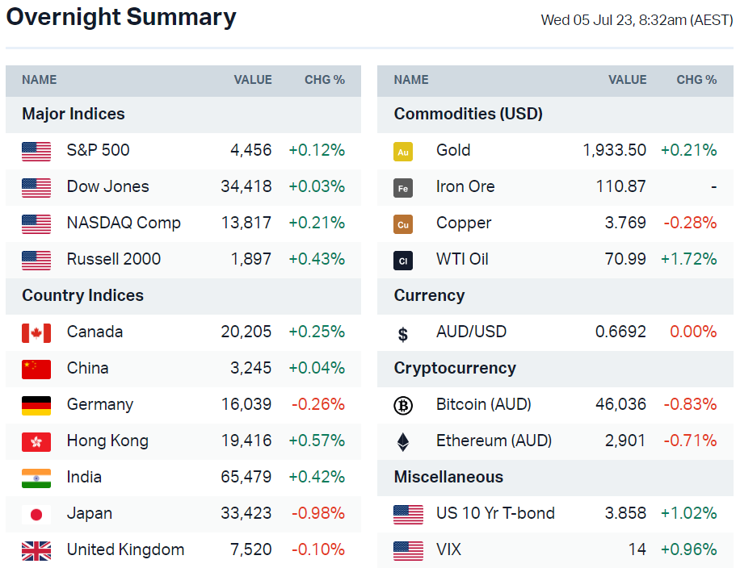Click the US 10 Yr T-bond label
Screen dimensions: 740x568
click(x=495, y=513)
